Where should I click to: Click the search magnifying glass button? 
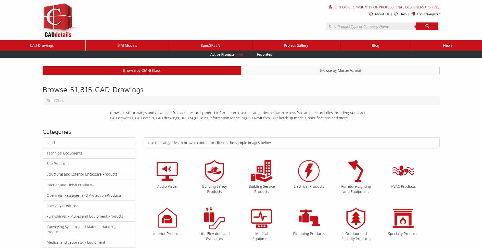(427, 26)
